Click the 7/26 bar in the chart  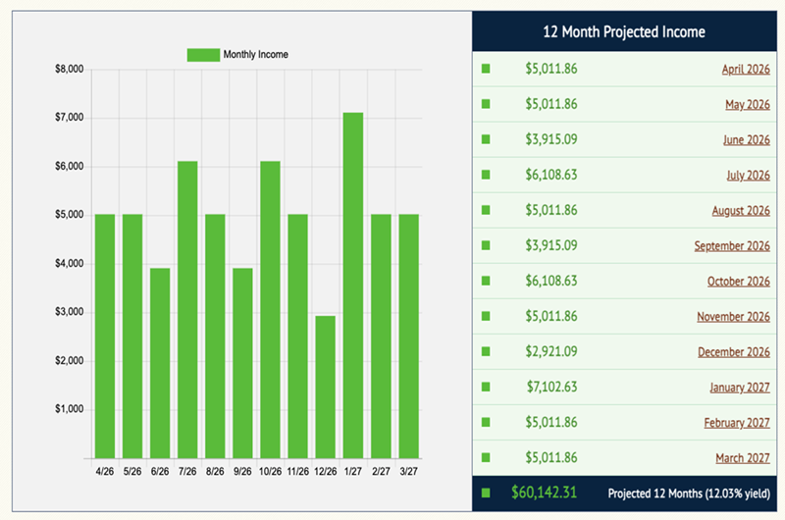(187, 309)
